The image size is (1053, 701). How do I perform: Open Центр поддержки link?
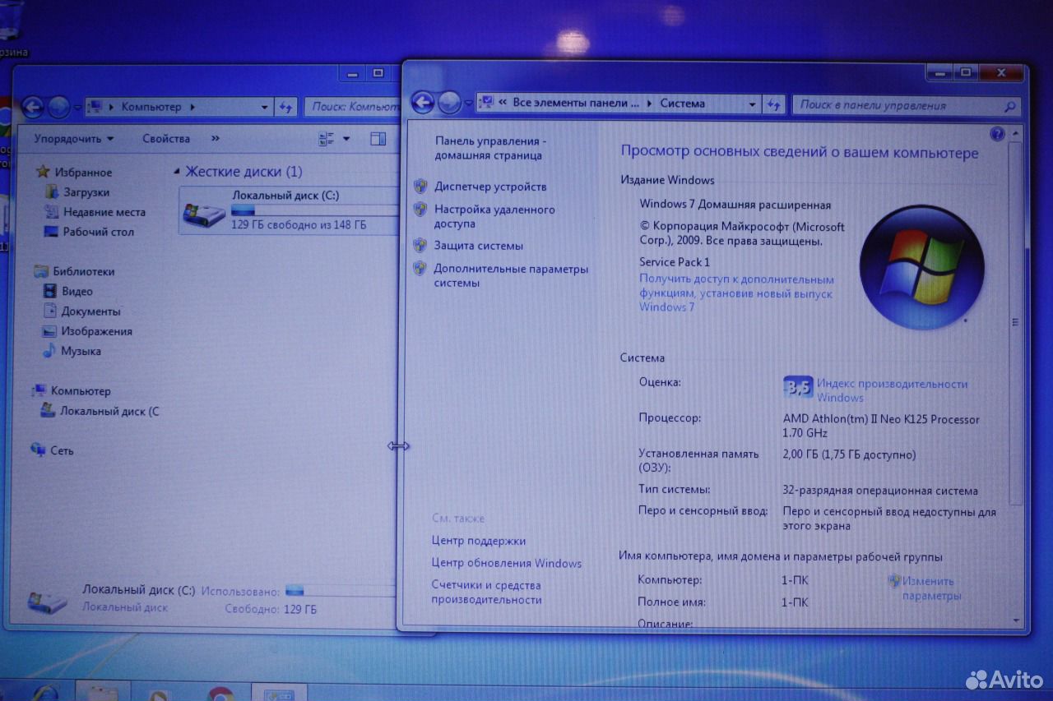point(479,541)
